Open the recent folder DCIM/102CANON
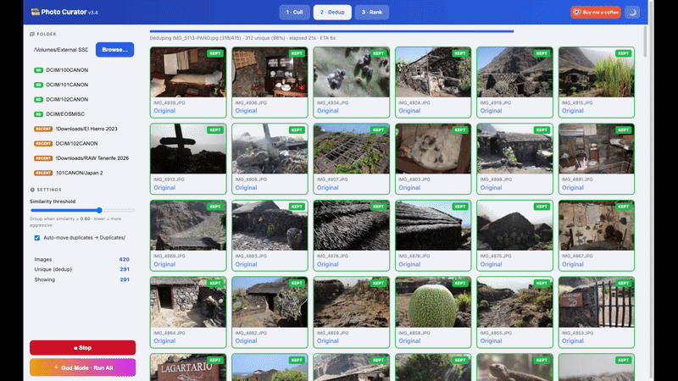Image resolution: width=678 pixels, height=381 pixels. tap(82, 143)
